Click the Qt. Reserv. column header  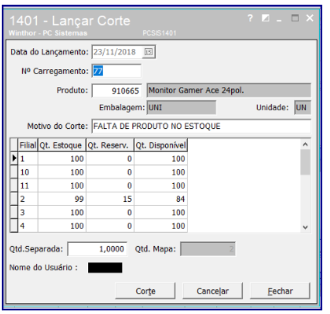pos(110,145)
